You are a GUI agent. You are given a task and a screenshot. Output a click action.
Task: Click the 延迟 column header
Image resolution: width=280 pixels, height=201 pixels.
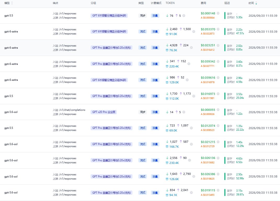click(227, 3)
